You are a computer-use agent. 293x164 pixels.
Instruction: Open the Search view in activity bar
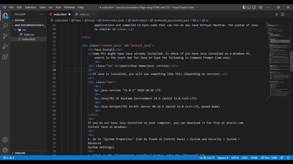pyautogui.click(x=5, y=26)
